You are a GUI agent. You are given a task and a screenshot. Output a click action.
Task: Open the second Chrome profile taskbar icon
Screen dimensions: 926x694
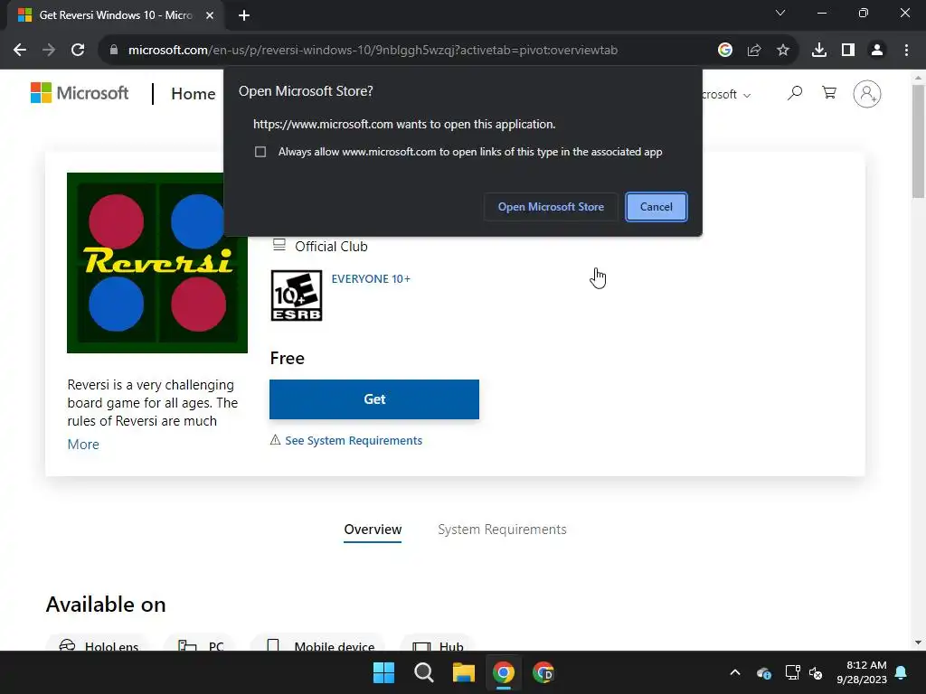543,672
